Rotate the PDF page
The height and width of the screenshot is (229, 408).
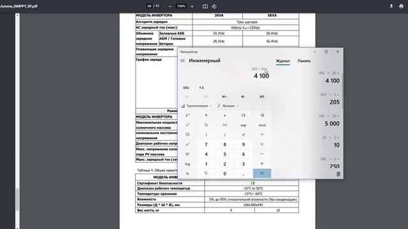click(x=214, y=6)
